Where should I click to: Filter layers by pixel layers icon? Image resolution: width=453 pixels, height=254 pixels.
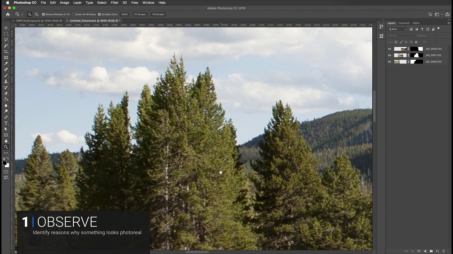tap(411, 29)
